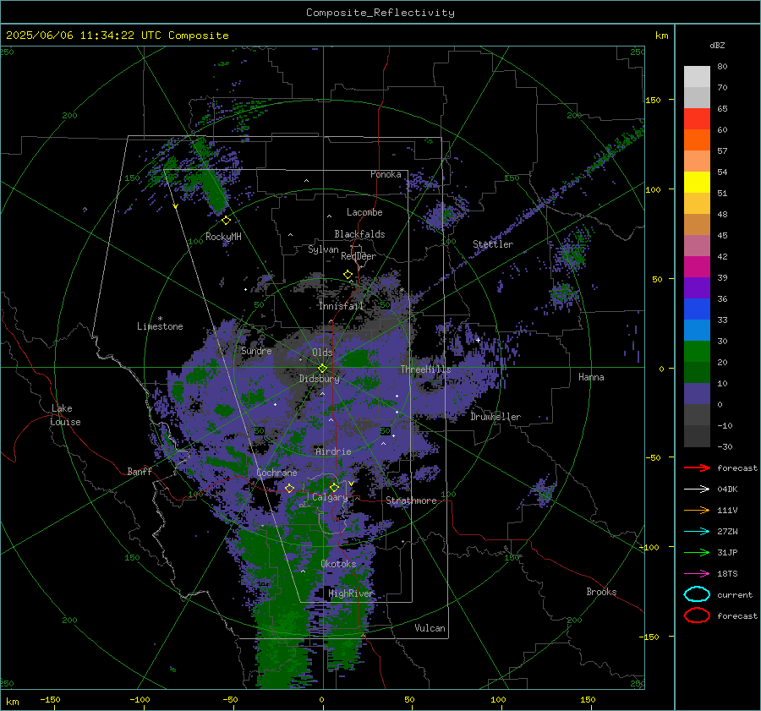Click the RockyMH label

(x=223, y=237)
